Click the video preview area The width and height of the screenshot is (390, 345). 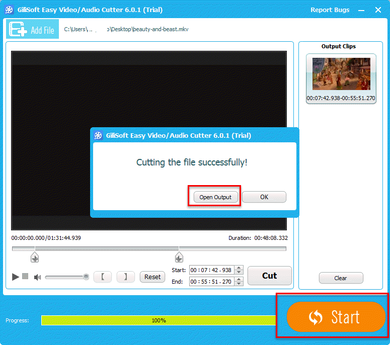(149, 141)
